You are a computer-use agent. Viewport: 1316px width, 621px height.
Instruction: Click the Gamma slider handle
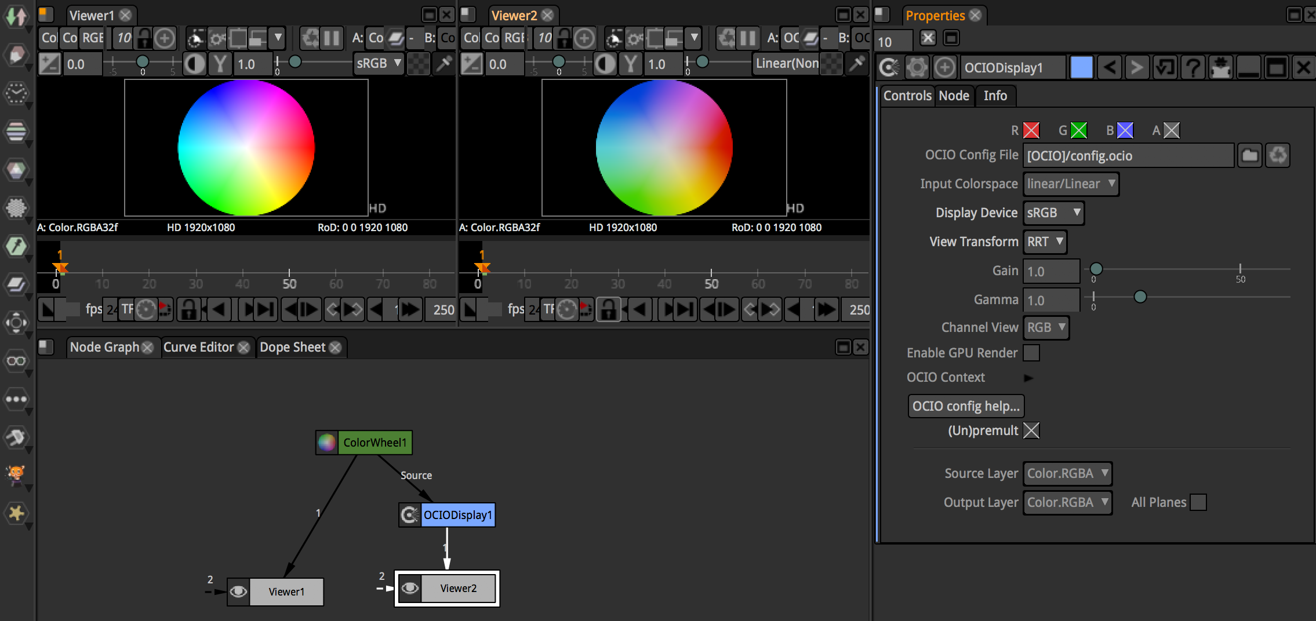1140,297
